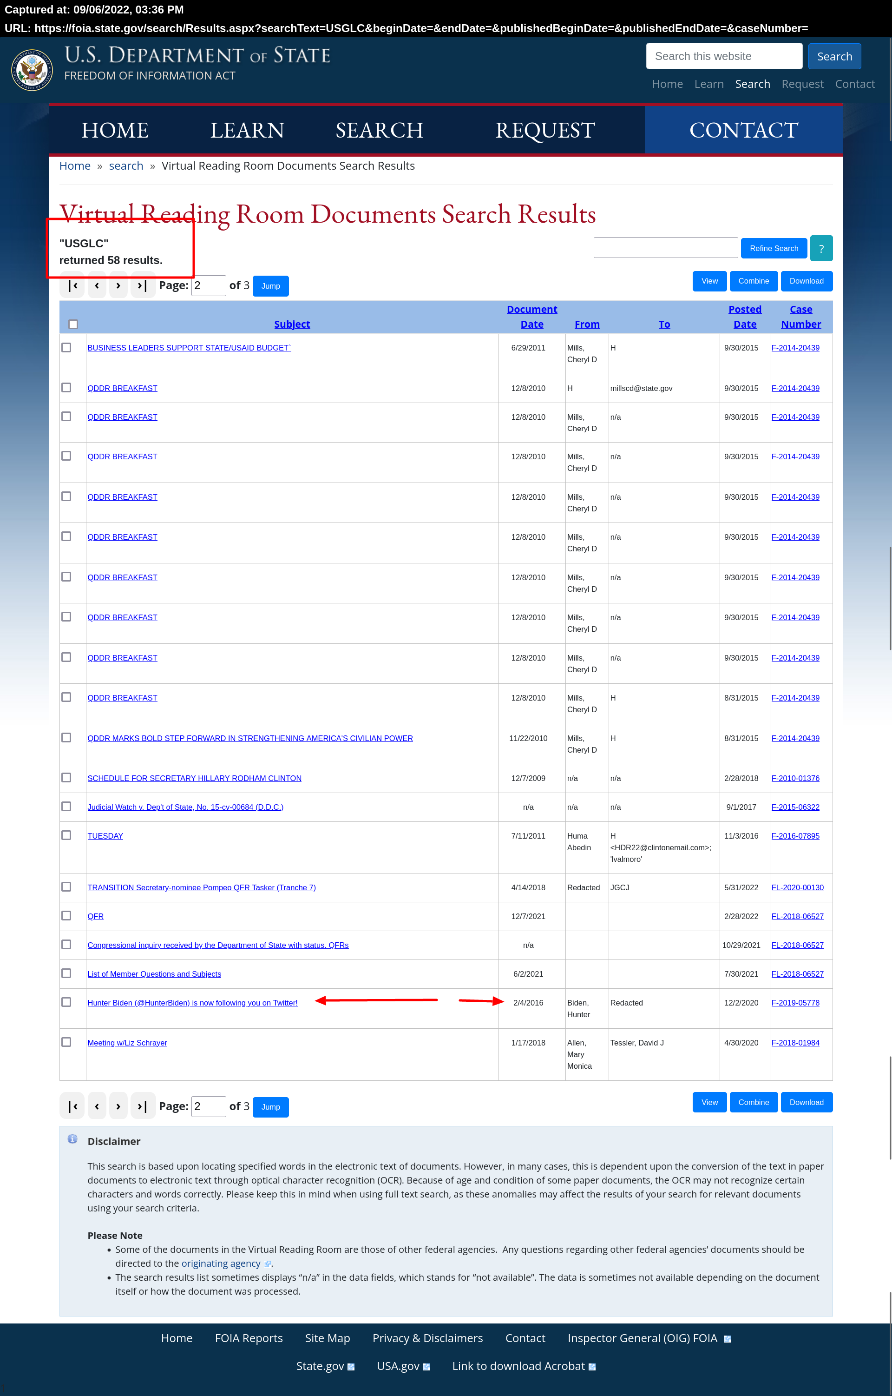This screenshot has width=892, height=1396.
Task: Tick the select-all checkbox in table header
Action: [73, 324]
